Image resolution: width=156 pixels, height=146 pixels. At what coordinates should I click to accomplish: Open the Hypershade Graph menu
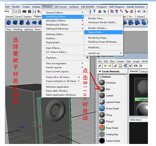click(x=136, y=61)
